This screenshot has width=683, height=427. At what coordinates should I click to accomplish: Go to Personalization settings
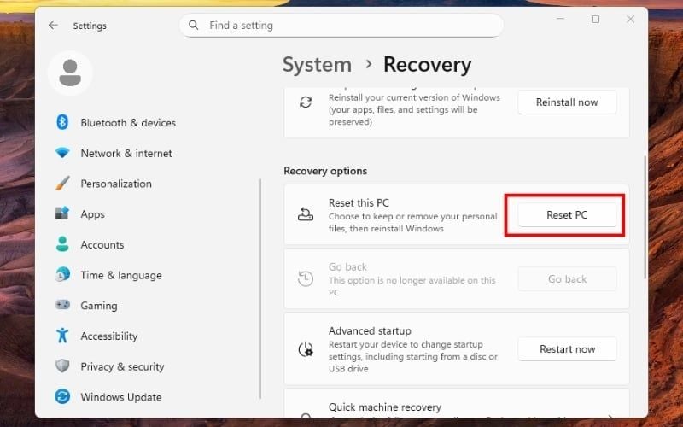point(116,184)
